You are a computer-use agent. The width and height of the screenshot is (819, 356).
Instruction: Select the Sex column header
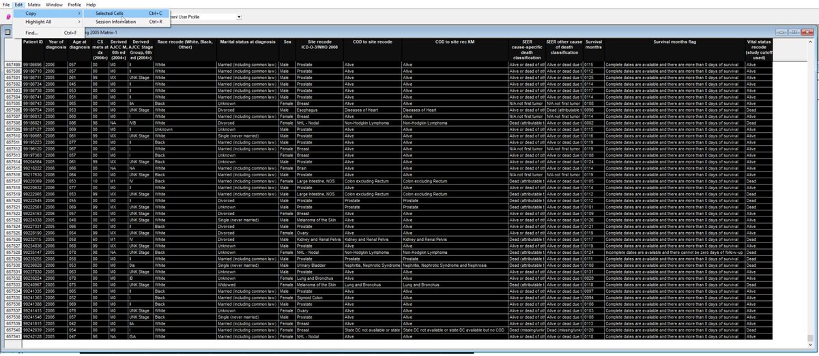tap(287, 50)
